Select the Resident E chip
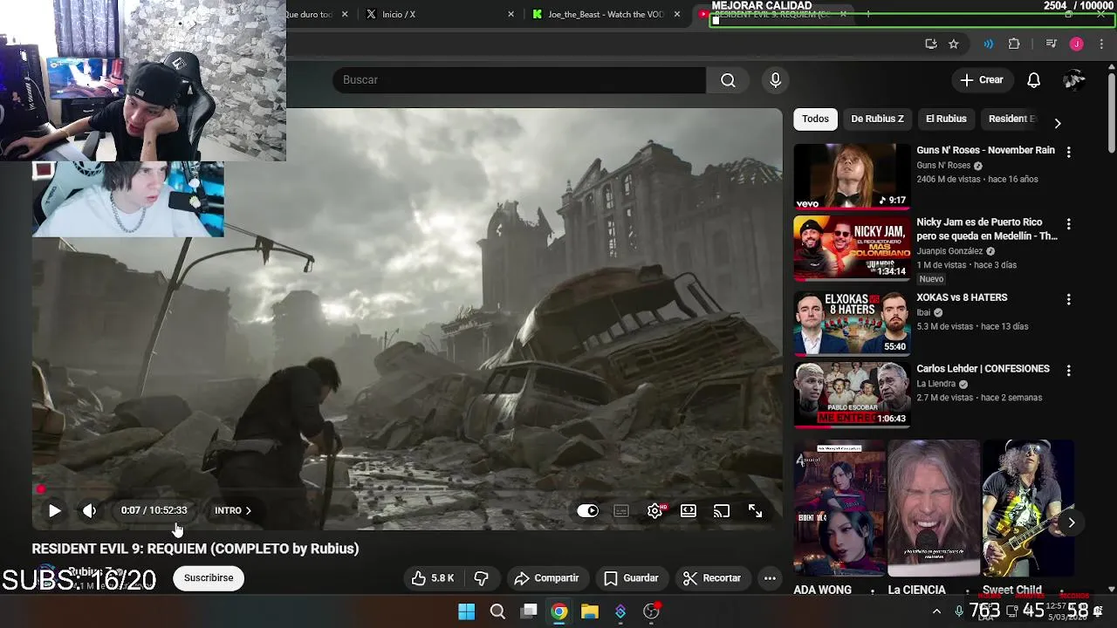The height and width of the screenshot is (628, 1117). [x=1011, y=119]
